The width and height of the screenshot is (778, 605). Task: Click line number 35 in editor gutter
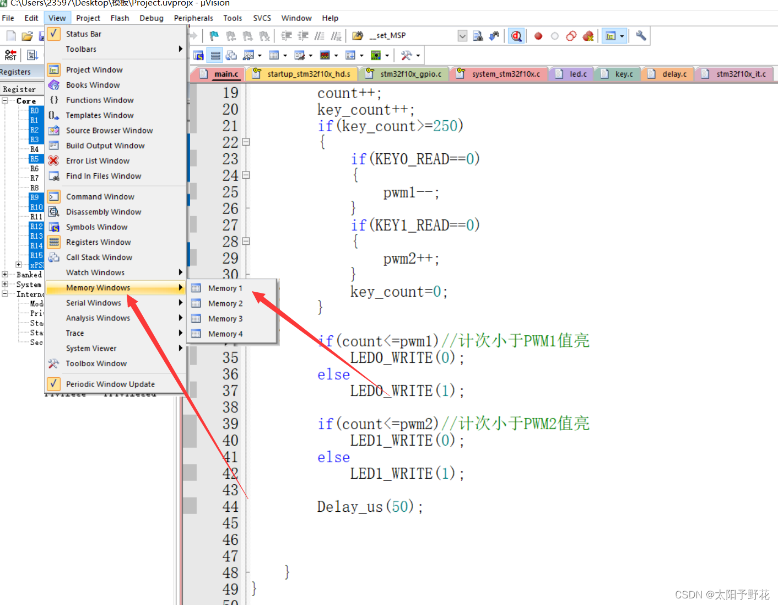click(x=230, y=358)
